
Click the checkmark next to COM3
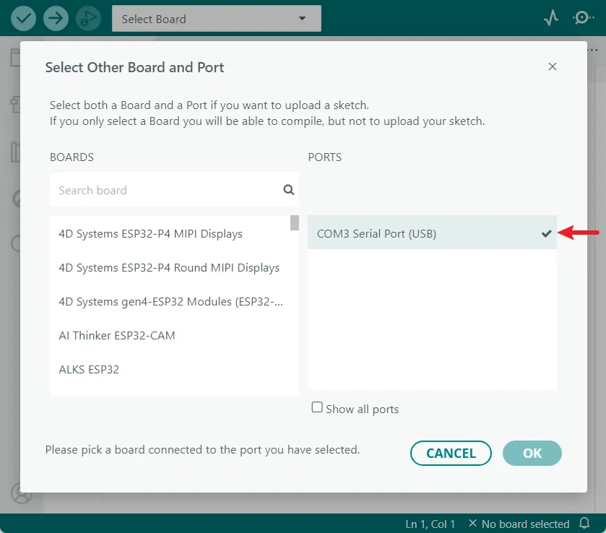(547, 233)
